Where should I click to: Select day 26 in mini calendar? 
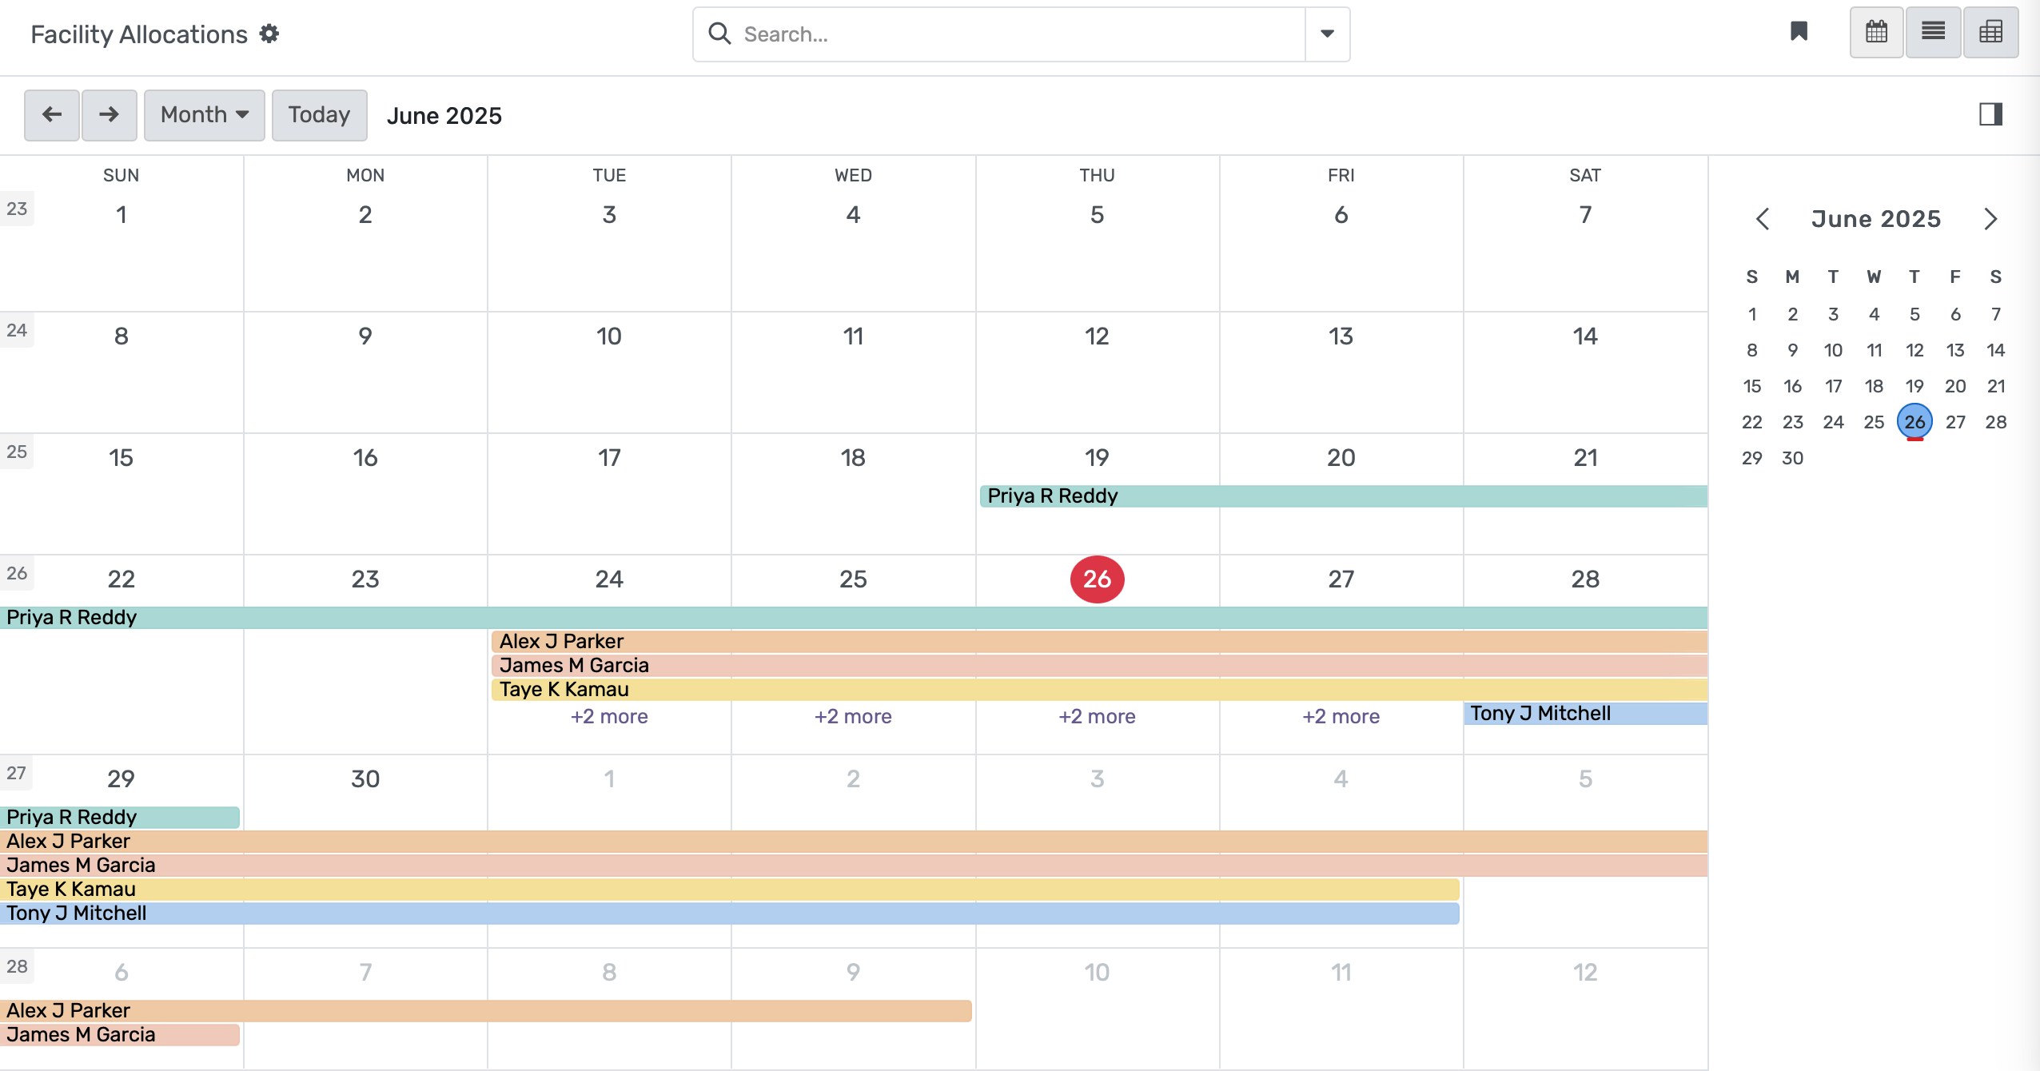[1914, 422]
